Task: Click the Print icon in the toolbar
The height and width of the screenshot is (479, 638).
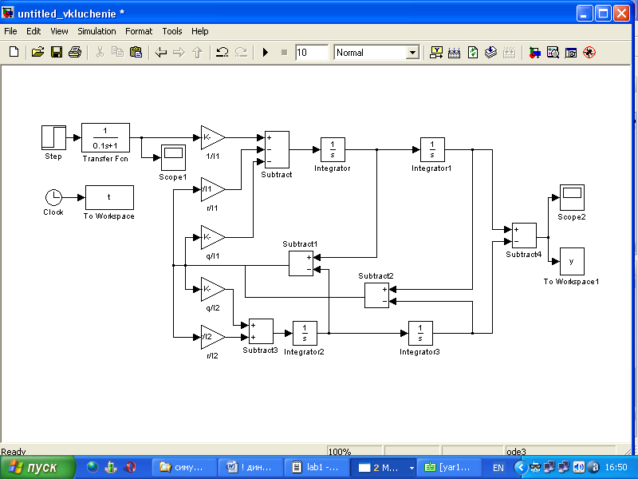Action: [74, 52]
